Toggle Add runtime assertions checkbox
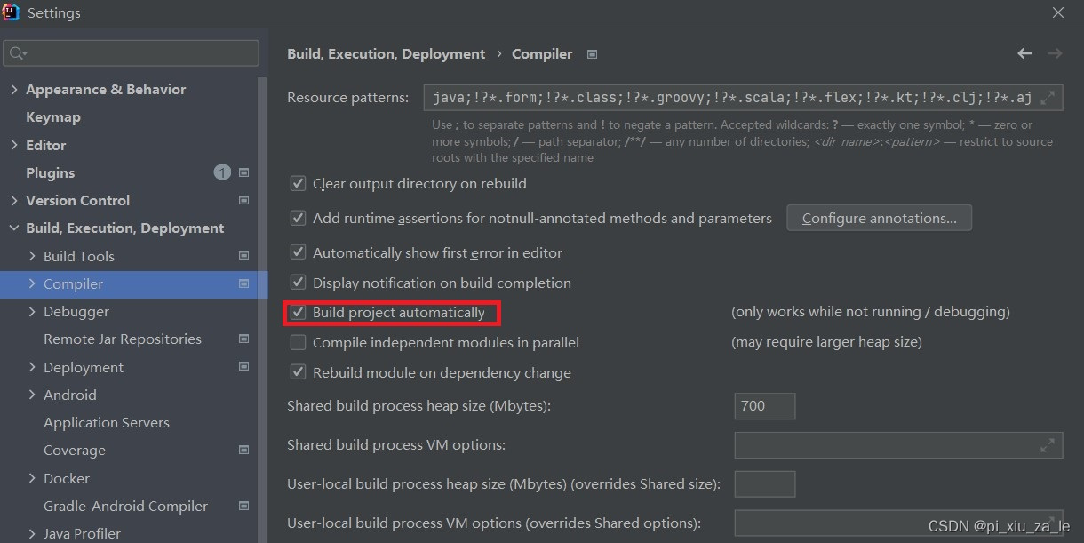1084x543 pixels. point(299,218)
